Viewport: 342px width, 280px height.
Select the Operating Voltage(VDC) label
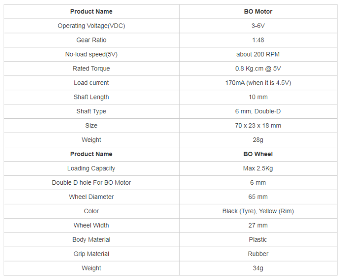tap(91, 26)
